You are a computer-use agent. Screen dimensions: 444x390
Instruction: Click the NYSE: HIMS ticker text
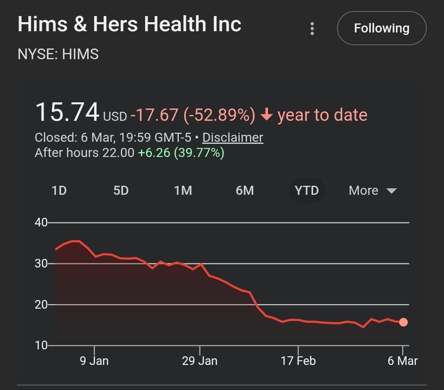click(x=58, y=54)
